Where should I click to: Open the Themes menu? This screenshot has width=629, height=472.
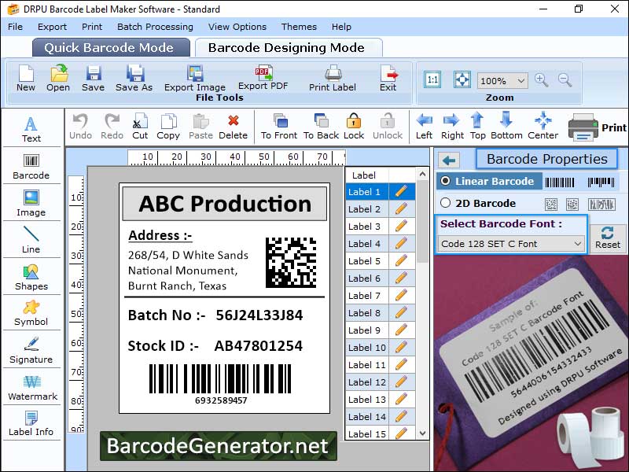pyautogui.click(x=299, y=26)
